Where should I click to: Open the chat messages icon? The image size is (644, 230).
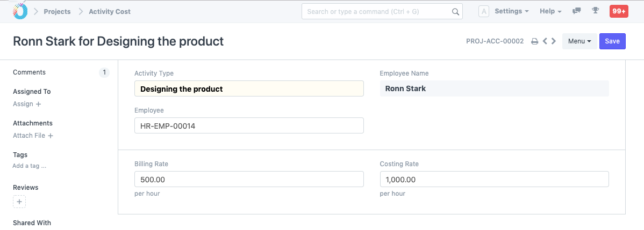tap(577, 11)
